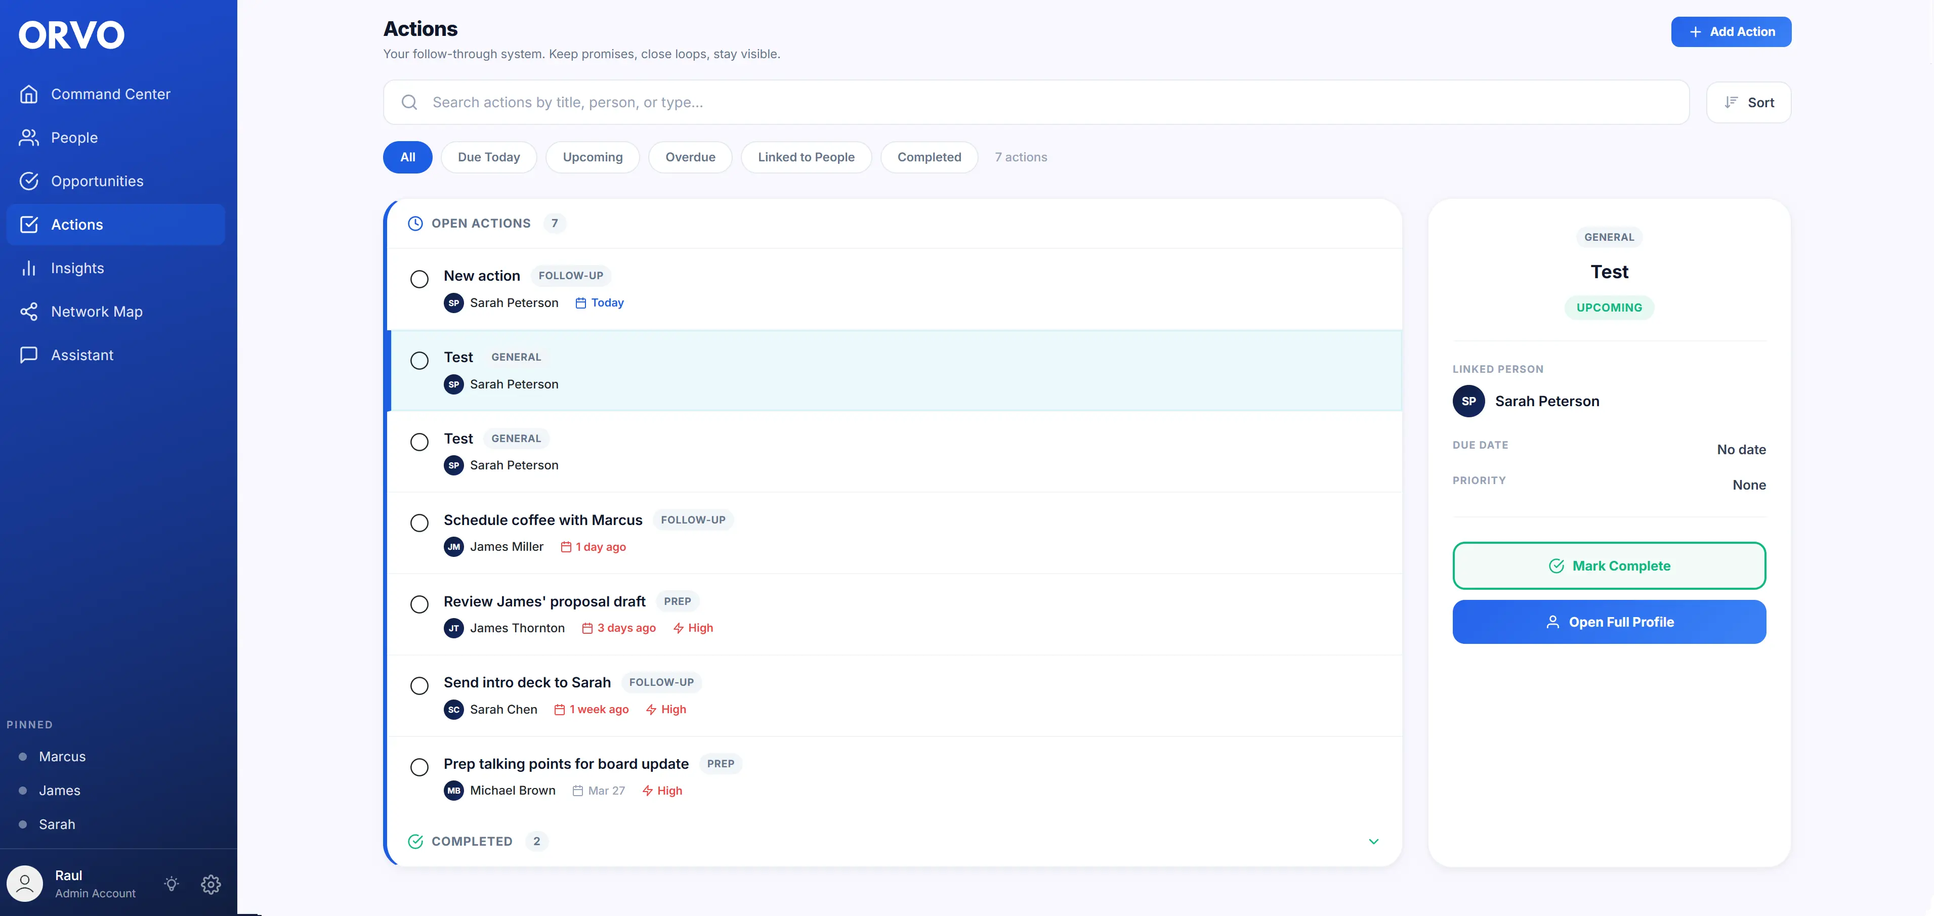
Task: Select the Completed filter tab
Action: click(x=930, y=157)
